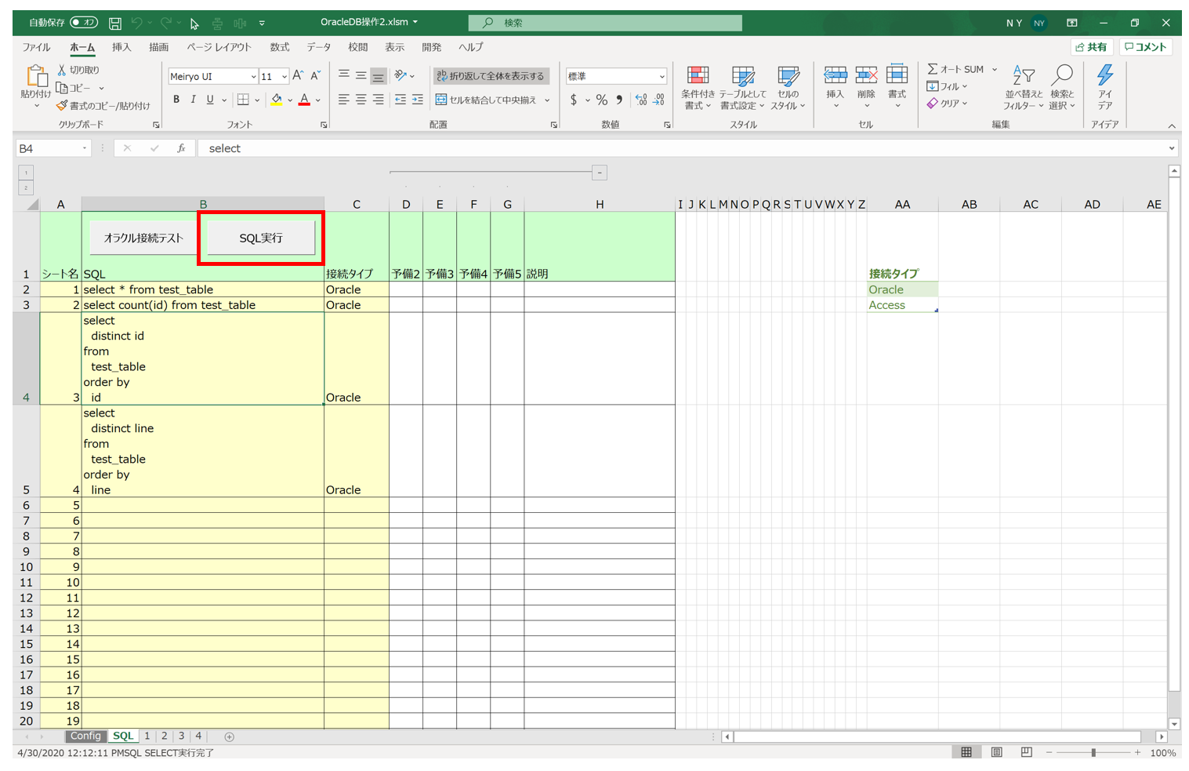This screenshot has width=1189, height=771.
Task: Click the fill color bucket icon
Action: 277,100
